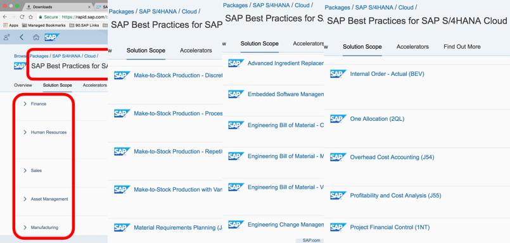This screenshot has height=243, width=510.
Task: Click the browser back arrow button
Action: pos(6,17)
